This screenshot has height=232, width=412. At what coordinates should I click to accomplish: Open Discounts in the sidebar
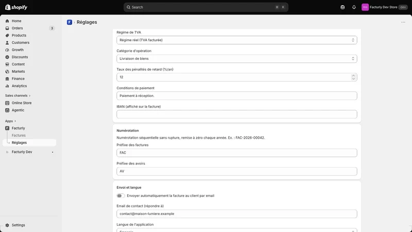(20, 57)
